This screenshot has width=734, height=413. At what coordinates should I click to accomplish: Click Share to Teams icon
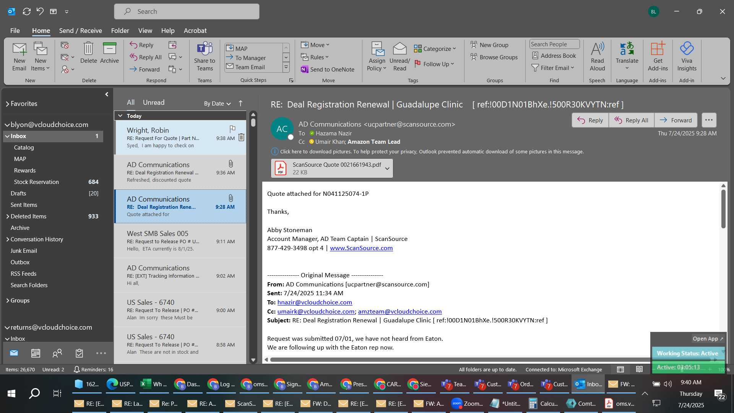click(x=205, y=57)
